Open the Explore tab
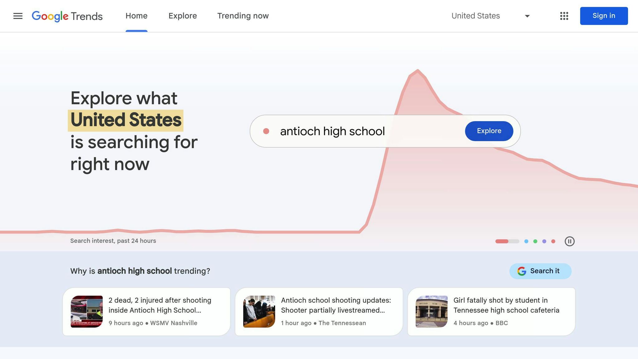The height and width of the screenshot is (359, 638). [183, 16]
